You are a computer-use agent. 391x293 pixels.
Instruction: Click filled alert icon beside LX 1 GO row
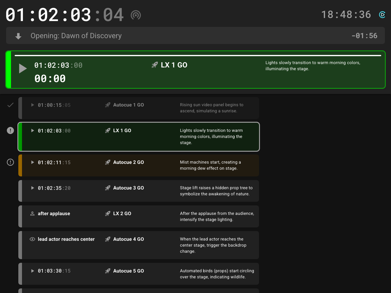(10, 131)
